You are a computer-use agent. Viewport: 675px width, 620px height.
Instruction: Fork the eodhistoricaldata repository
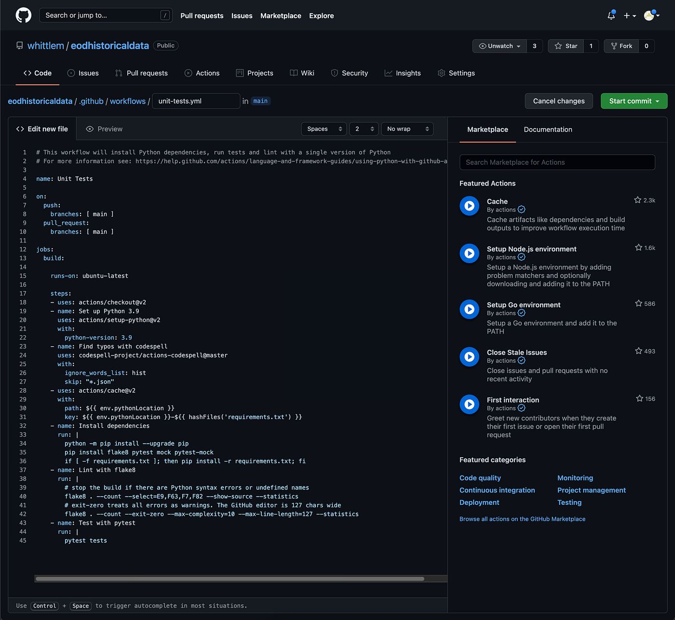621,46
